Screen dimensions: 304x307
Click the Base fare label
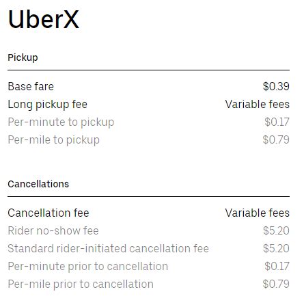click(31, 86)
